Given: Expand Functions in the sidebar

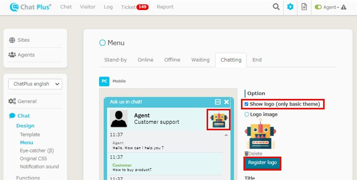Looking at the screenshot, I should [x=28, y=178].
